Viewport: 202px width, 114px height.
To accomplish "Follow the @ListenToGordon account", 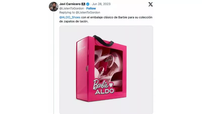I will (91, 8).
